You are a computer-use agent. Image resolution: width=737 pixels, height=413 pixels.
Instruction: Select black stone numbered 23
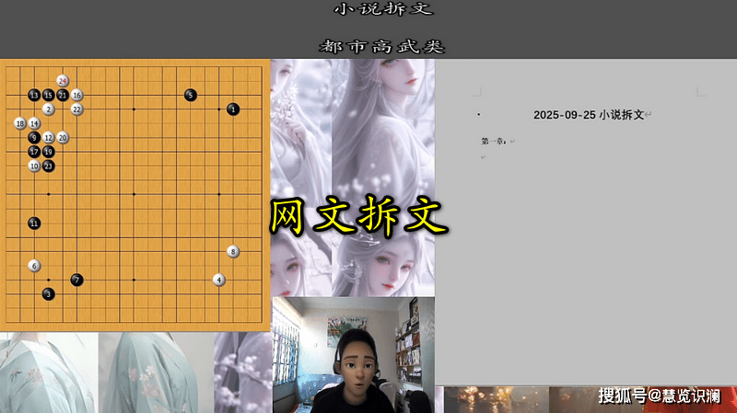click(x=48, y=166)
